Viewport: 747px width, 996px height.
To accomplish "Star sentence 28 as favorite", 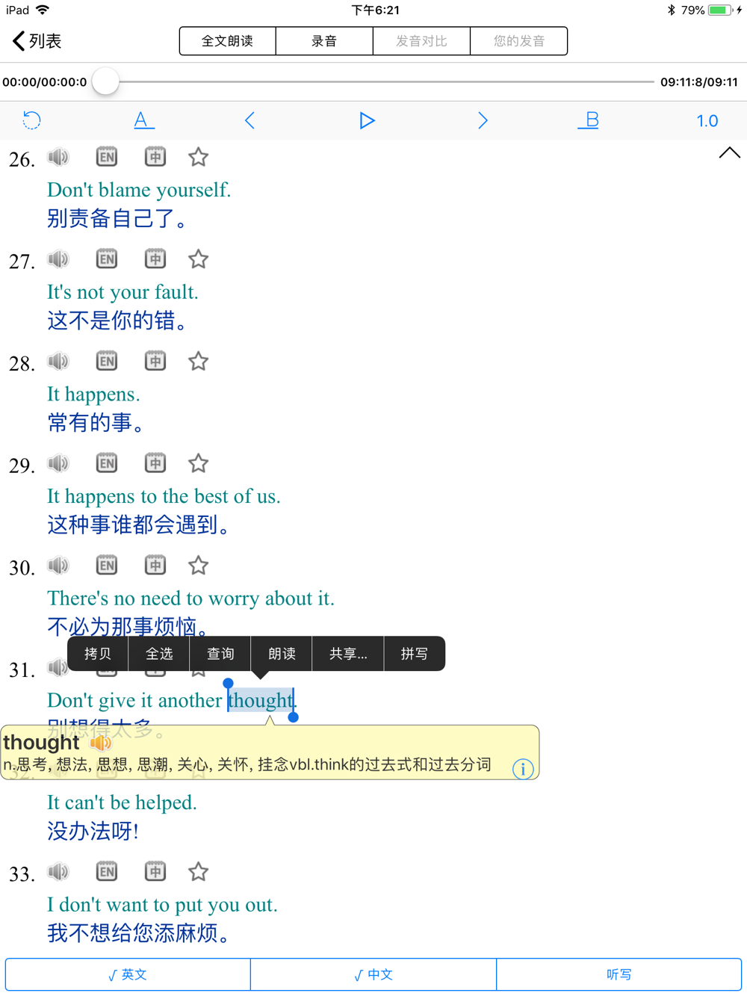I will coord(198,362).
